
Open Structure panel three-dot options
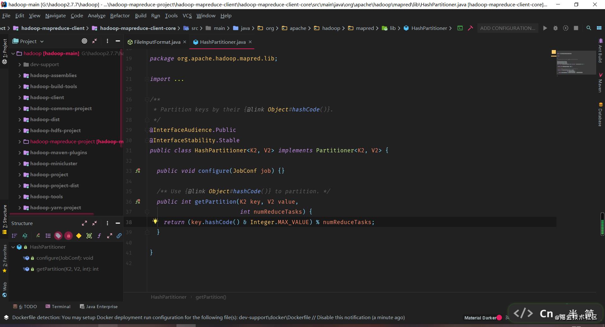click(107, 223)
